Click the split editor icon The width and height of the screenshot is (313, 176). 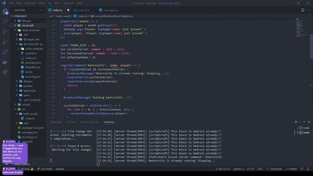click(303, 10)
